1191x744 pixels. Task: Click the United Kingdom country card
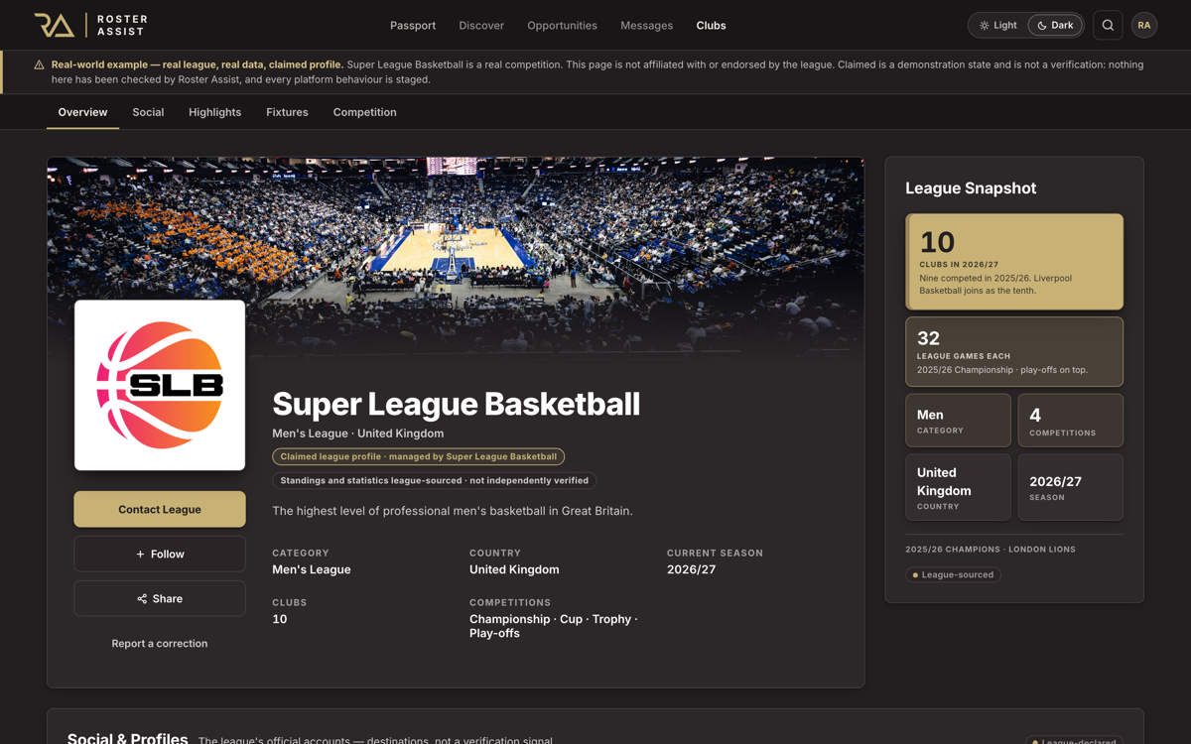click(959, 487)
